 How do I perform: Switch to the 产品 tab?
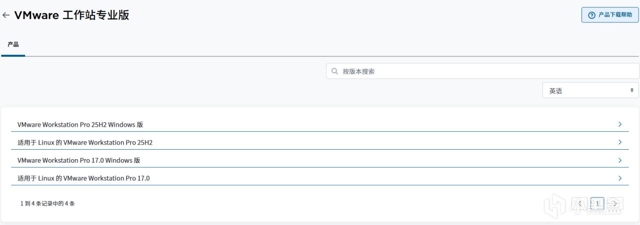coord(13,45)
